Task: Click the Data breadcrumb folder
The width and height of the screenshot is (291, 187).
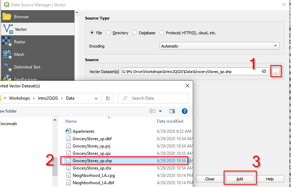Action: 70,98
